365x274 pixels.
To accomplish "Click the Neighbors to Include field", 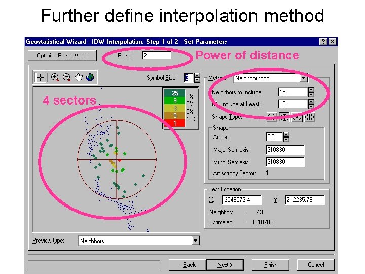I will tap(293, 92).
